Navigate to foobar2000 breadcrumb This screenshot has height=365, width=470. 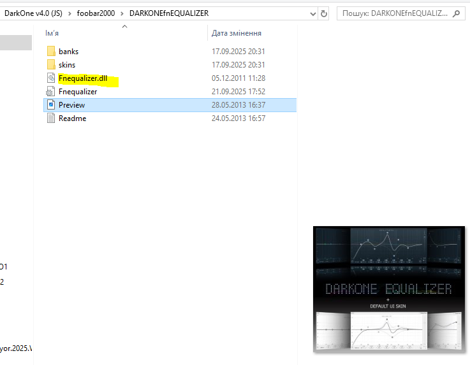(x=96, y=13)
